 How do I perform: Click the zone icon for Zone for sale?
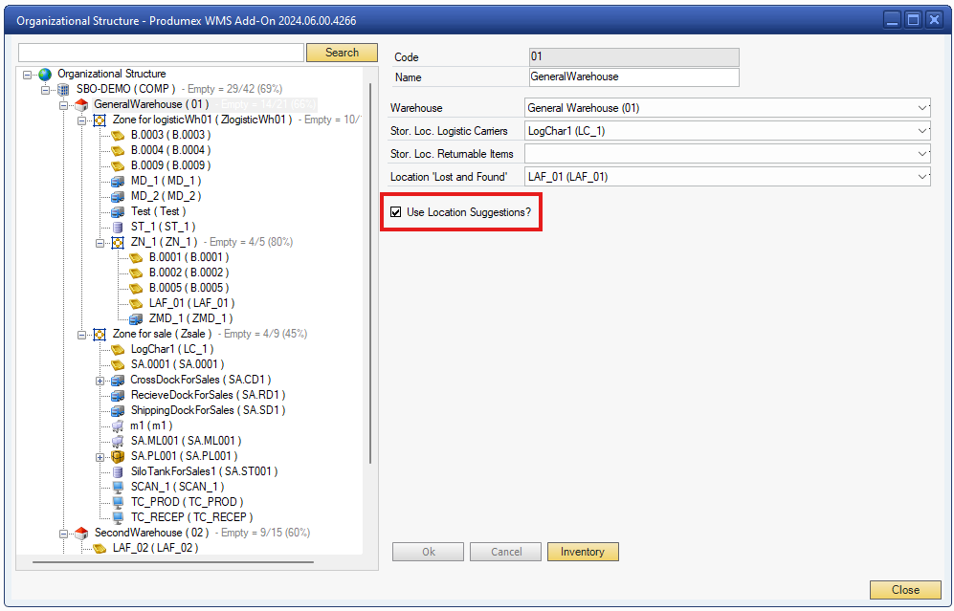(100, 334)
